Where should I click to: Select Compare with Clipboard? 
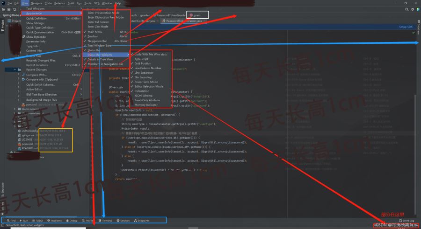pos(42,79)
